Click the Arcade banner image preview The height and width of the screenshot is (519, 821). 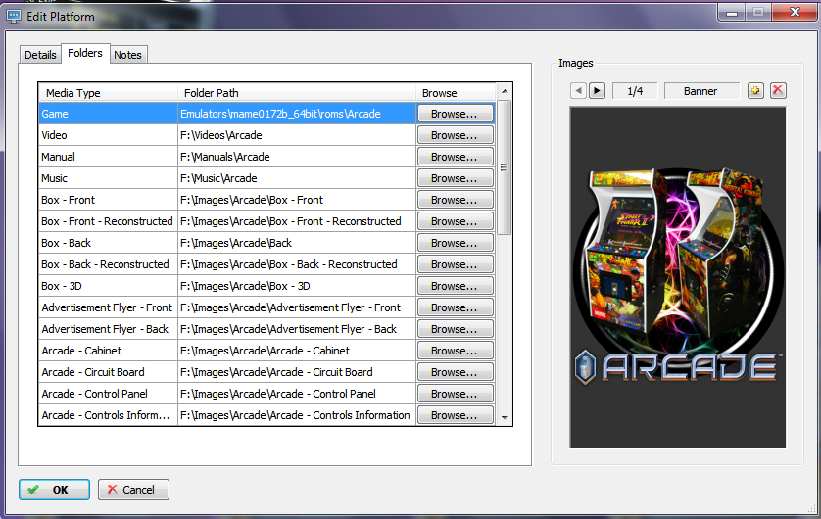coord(678,277)
